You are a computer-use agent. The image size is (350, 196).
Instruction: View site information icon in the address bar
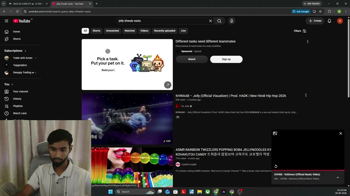click(25, 11)
